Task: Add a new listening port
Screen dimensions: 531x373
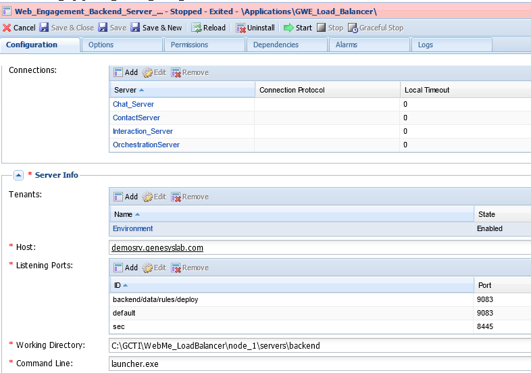Action: pyautogui.click(x=126, y=268)
